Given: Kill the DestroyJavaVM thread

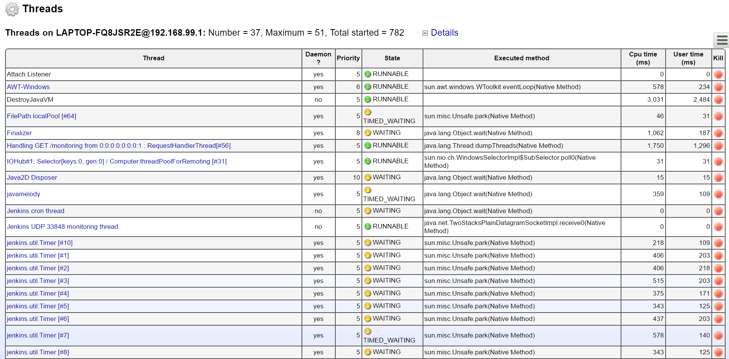Looking at the screenshot, I should [x=718, y=100].
